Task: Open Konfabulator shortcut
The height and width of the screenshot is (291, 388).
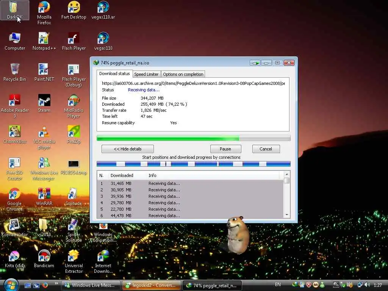Action: [15, 228]
